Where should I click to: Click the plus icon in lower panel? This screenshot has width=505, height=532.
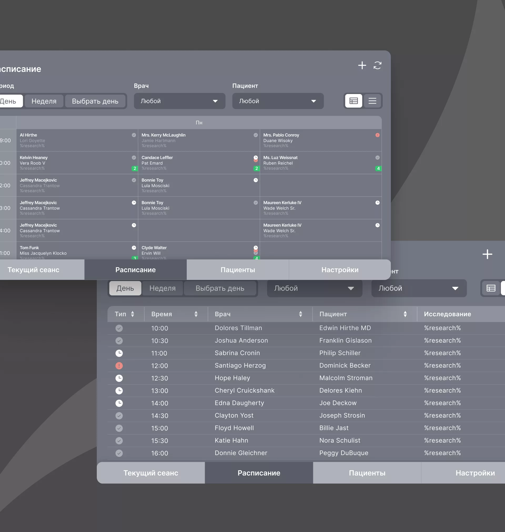pos(487,254)
